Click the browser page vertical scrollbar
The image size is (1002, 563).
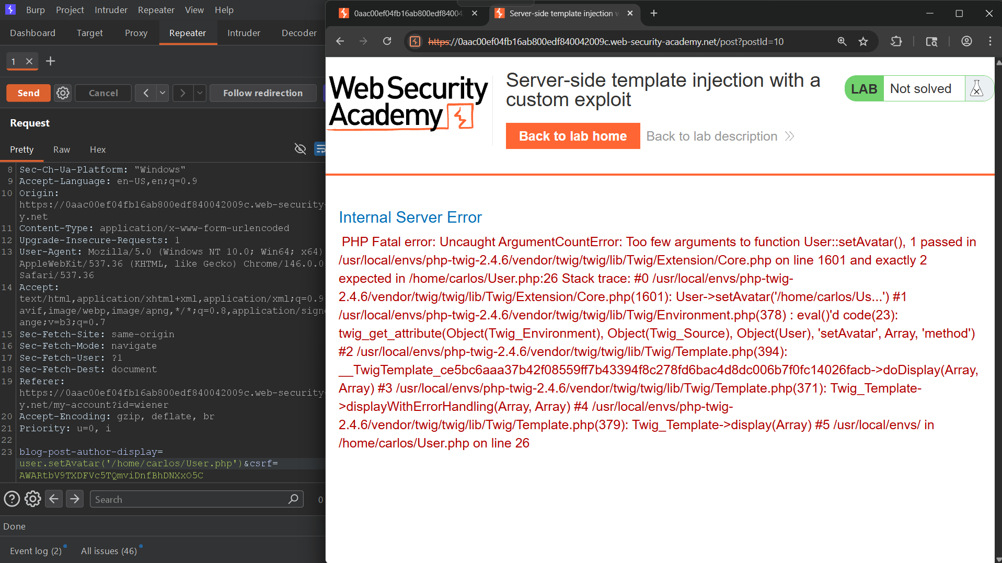[998, 310]
